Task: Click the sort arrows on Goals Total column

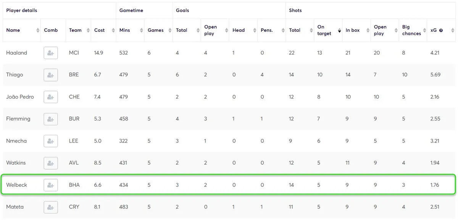Action: click(x=198, y=30)
